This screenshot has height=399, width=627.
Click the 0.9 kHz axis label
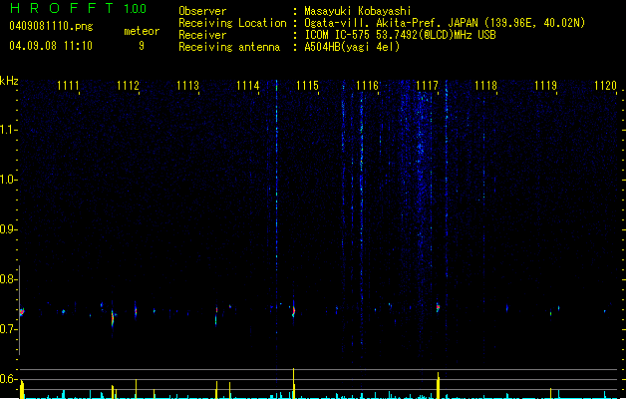(x=8, y=229)
